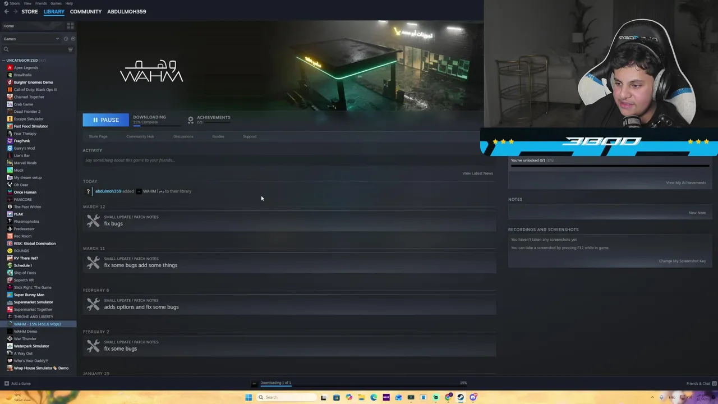
Task: Switch to the COMMUNITY tab
Action: 86,11
